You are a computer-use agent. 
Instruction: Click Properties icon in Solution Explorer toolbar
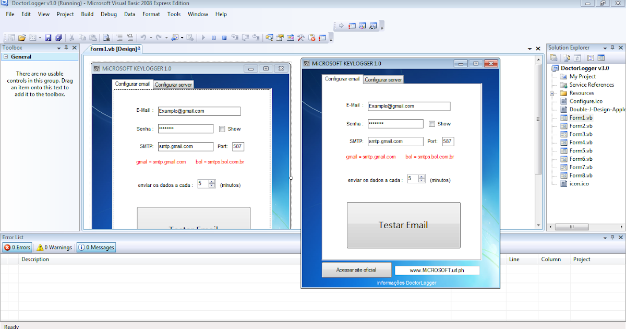tap(553, 57)
